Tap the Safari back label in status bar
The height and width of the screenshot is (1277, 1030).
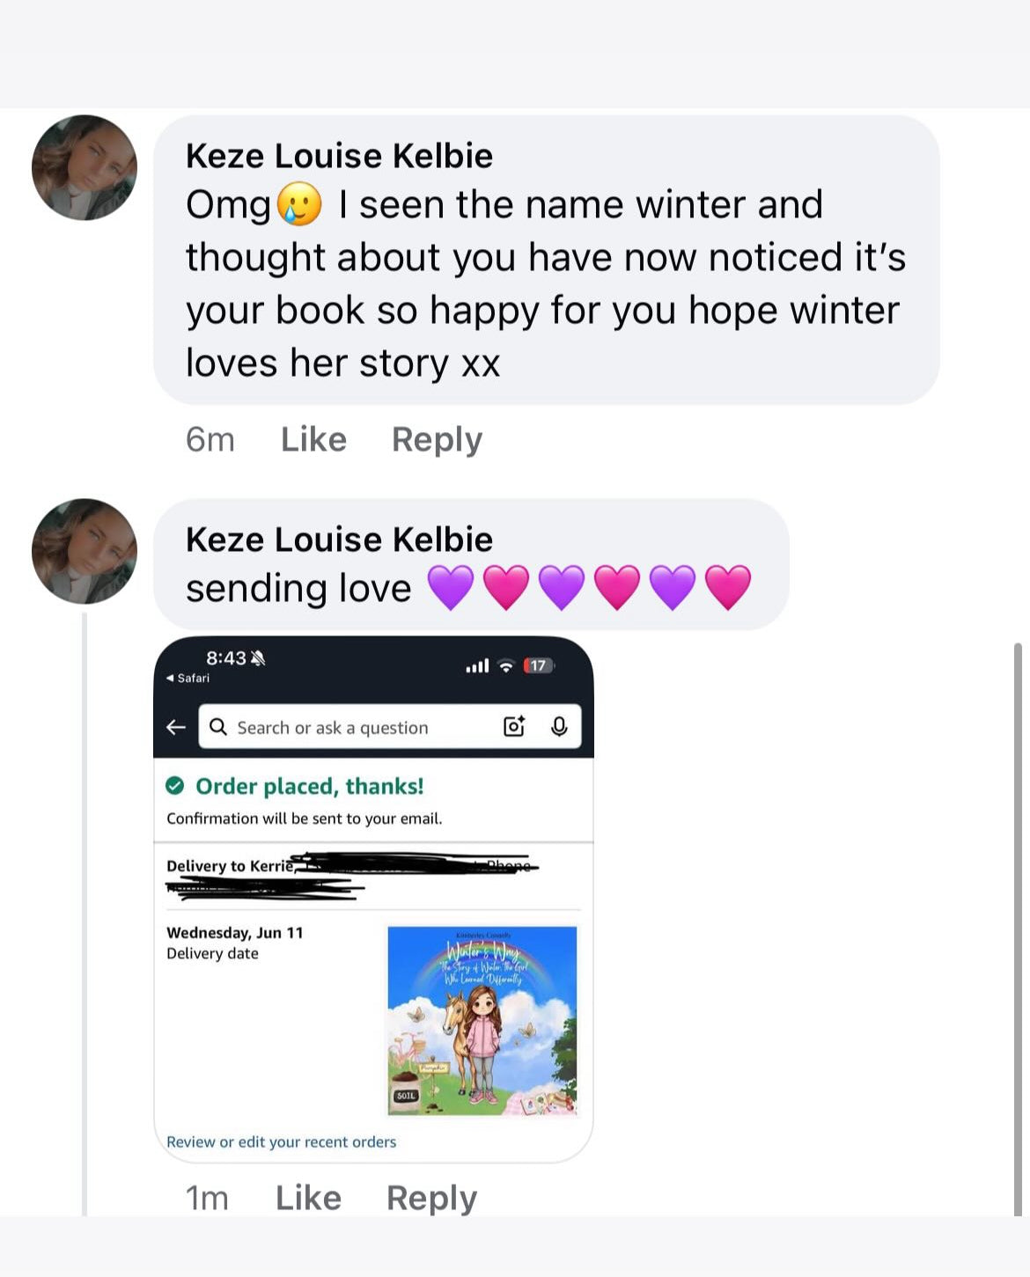point(188,678)
